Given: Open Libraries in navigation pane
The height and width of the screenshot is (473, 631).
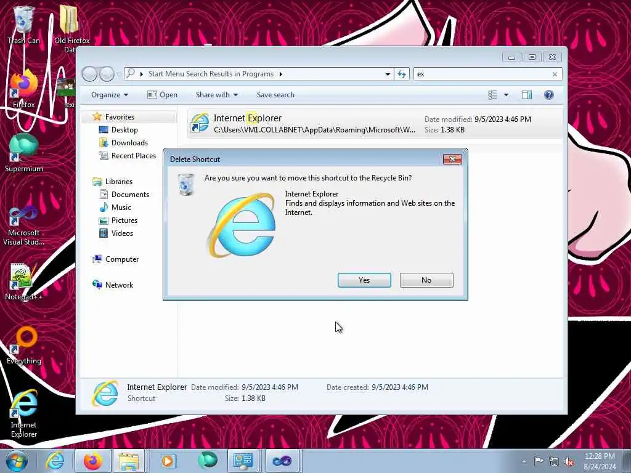Looking at the screenshot, I should (119, 182).
